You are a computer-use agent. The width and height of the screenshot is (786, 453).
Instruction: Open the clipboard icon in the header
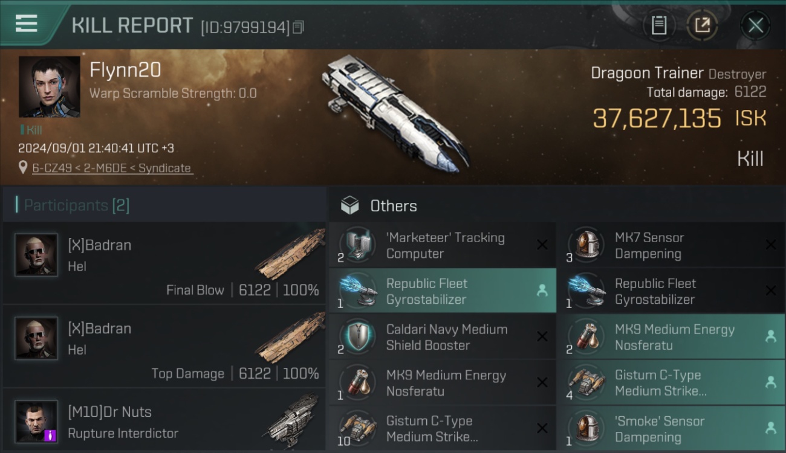(659, 25)
